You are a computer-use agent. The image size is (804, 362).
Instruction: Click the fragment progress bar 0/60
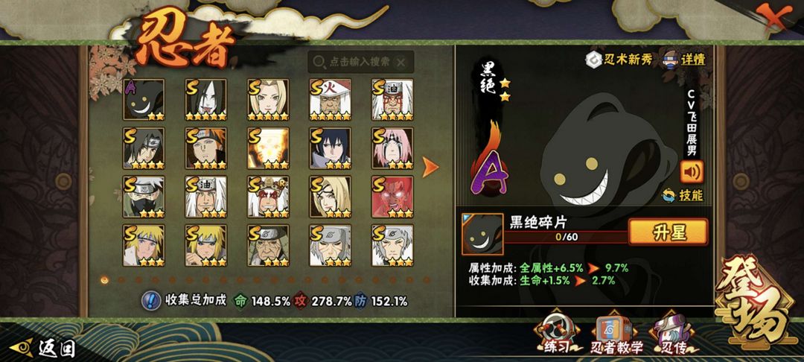pos(567,236)
